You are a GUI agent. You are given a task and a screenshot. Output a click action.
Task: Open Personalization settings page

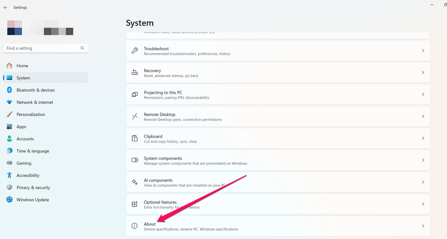(31, 114)
